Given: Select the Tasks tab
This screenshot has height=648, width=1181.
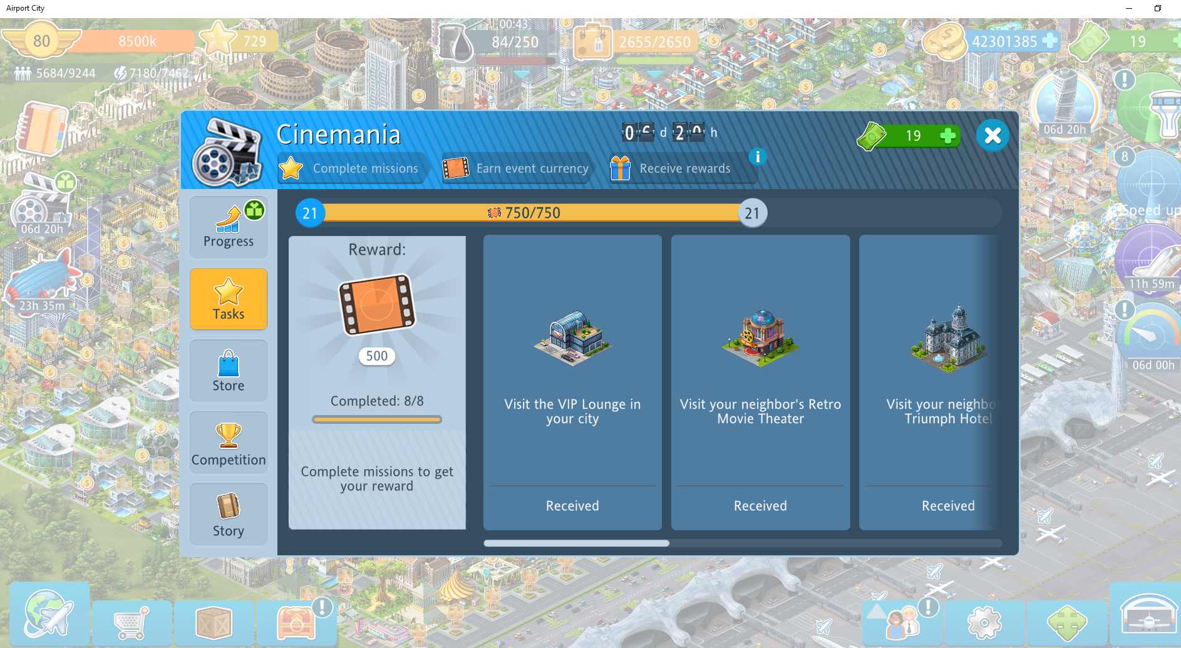Looking at the screenshot, I should click(x=229, y=299).
